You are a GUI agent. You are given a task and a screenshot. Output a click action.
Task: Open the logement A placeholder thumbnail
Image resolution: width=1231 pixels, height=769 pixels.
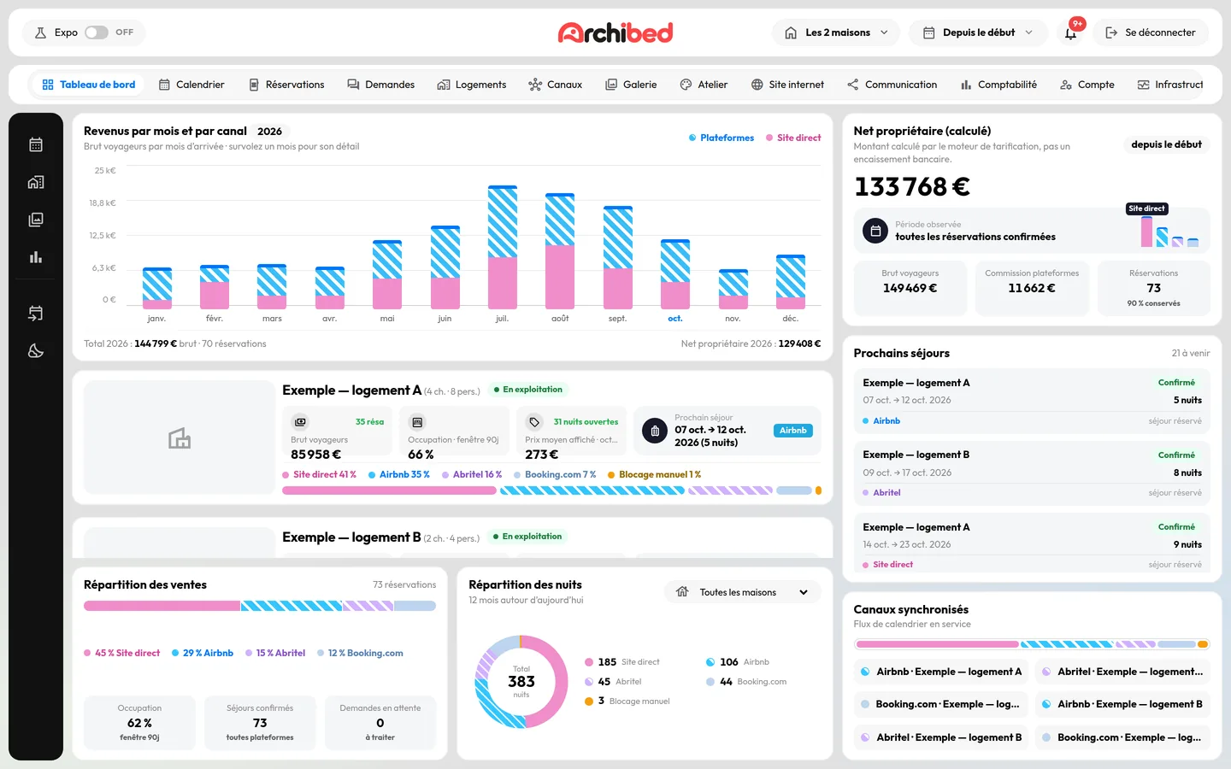pos(180,437)
